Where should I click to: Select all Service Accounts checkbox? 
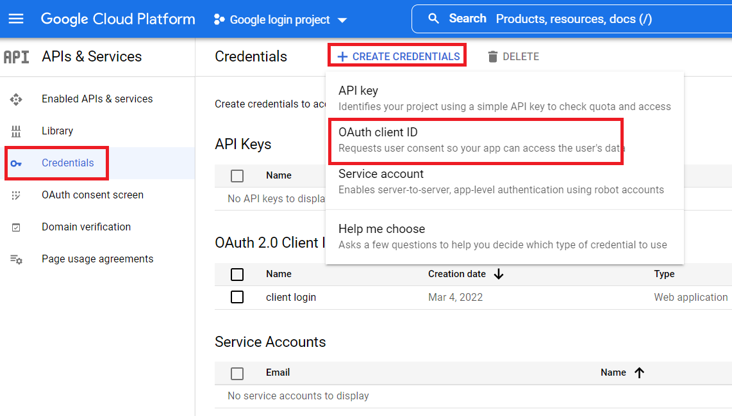coord(237,373)
